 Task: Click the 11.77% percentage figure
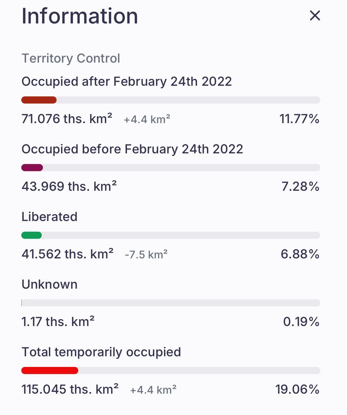[x=299, y=119]
